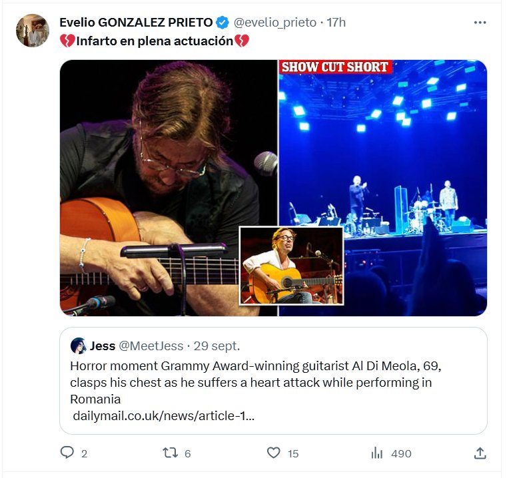This screenshot has height=478, width=513.
Task: Click Jess's small avatar in quoted tweet
Action: 78,346
